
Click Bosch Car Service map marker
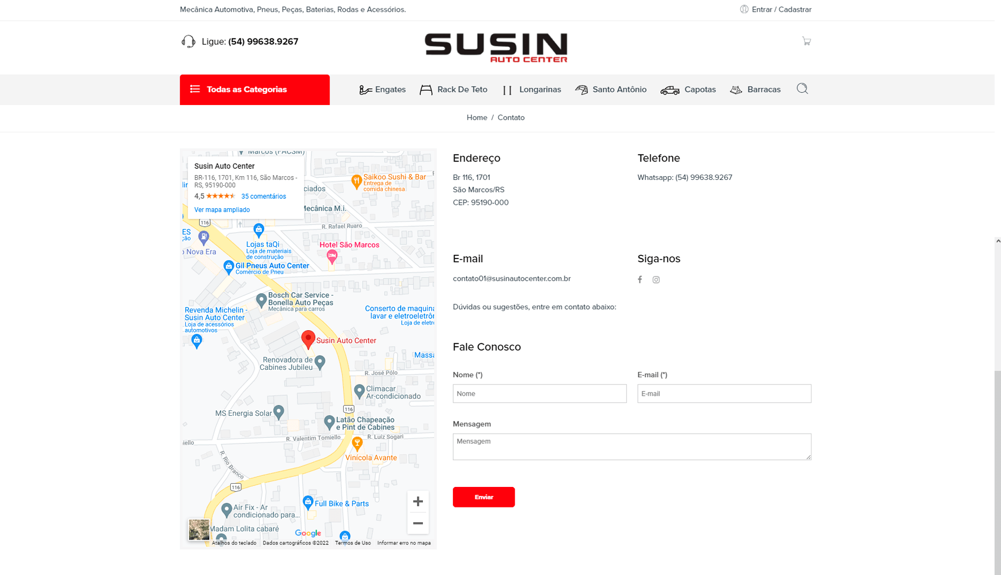pos(261,301)
